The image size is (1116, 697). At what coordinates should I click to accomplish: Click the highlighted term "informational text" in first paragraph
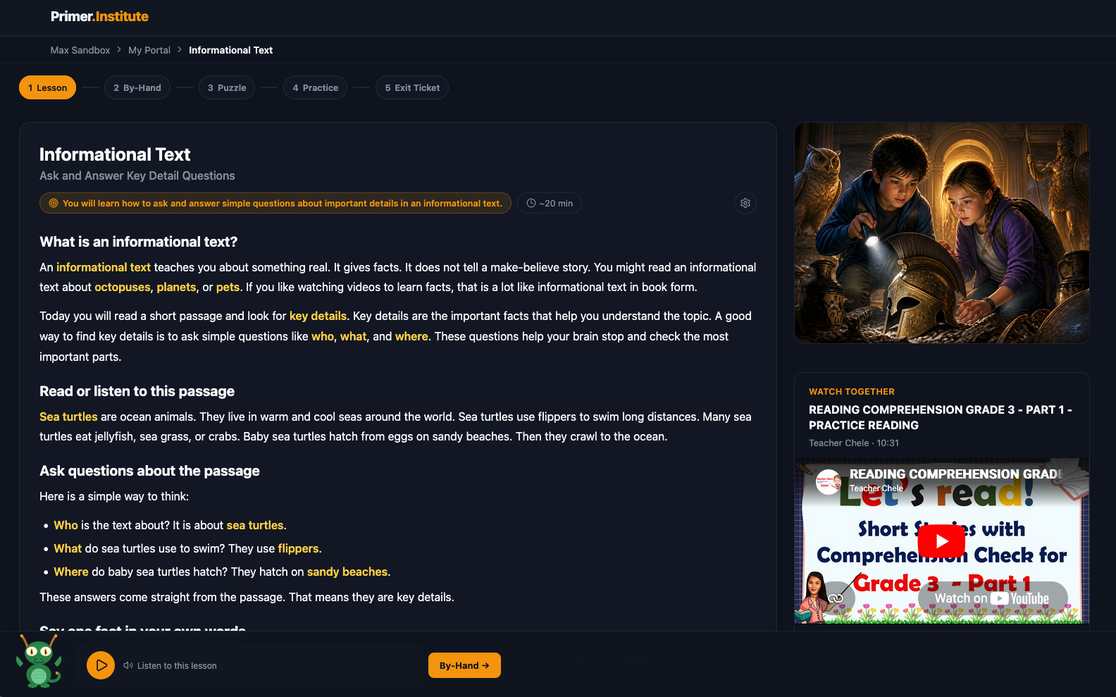tap(104, 267)
